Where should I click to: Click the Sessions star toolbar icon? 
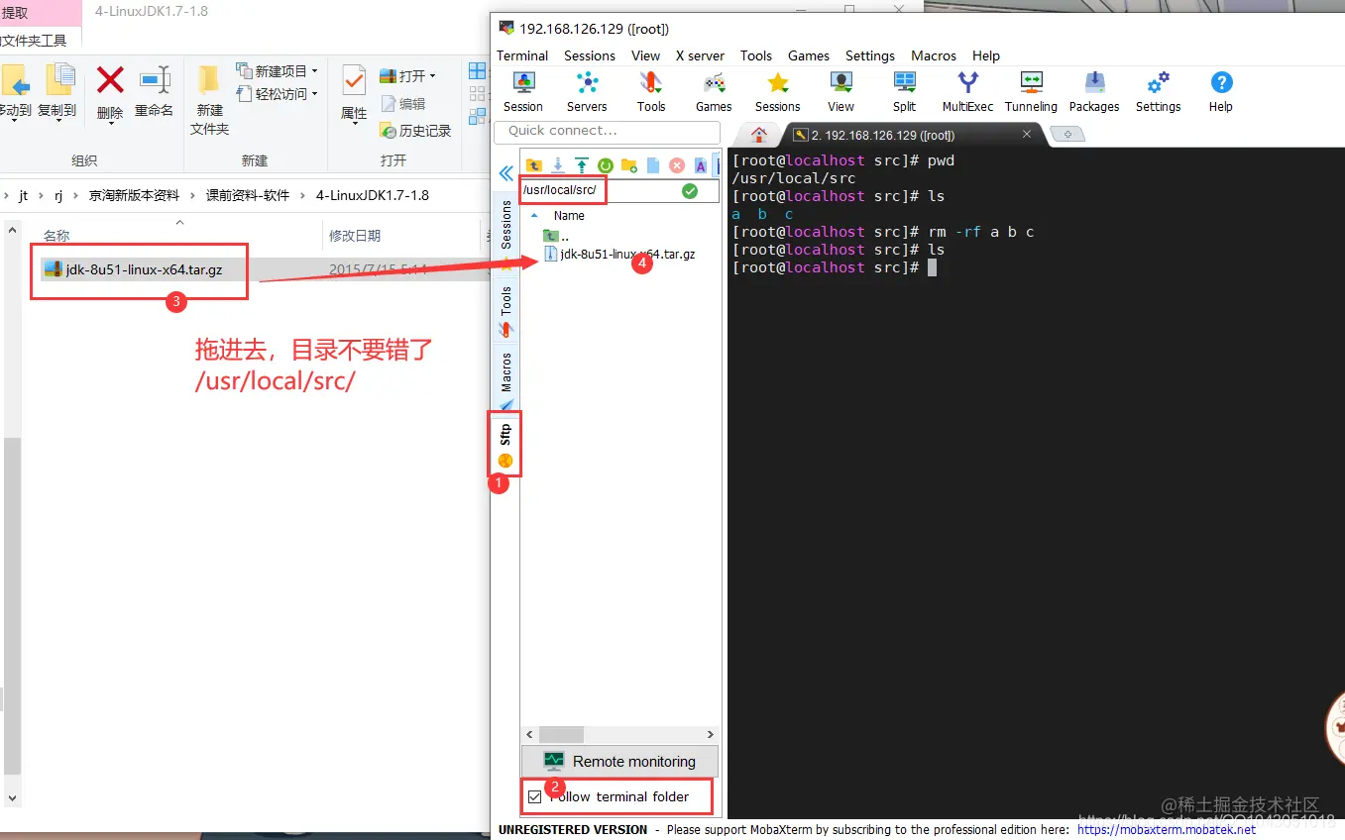click(778, 92)
